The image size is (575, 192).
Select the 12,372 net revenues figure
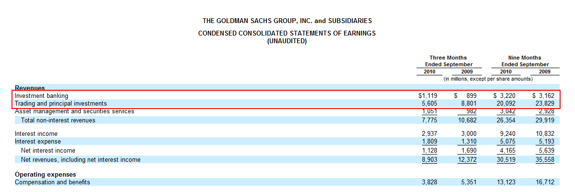click(467, 159)
